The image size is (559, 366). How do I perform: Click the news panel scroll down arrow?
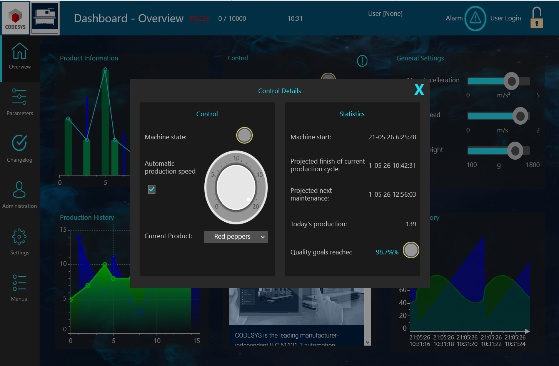click(x=367, y=342)
